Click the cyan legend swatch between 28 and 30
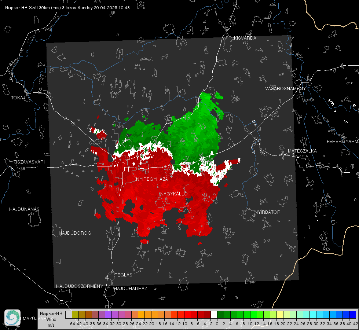Screen dimensions: 359x330 tap(313, 315)
